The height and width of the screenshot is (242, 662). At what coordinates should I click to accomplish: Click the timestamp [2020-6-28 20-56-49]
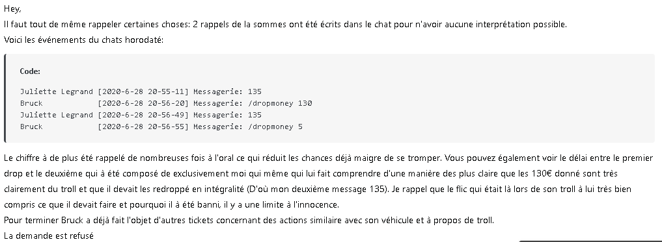click(x=143, y=115)
